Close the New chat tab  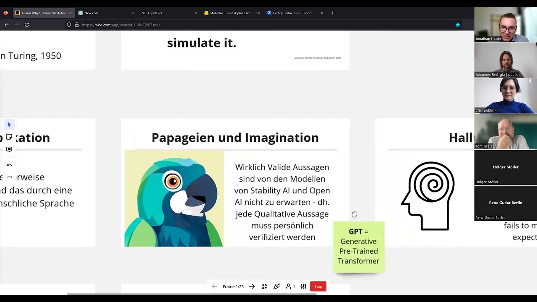(x=133, y=13)
